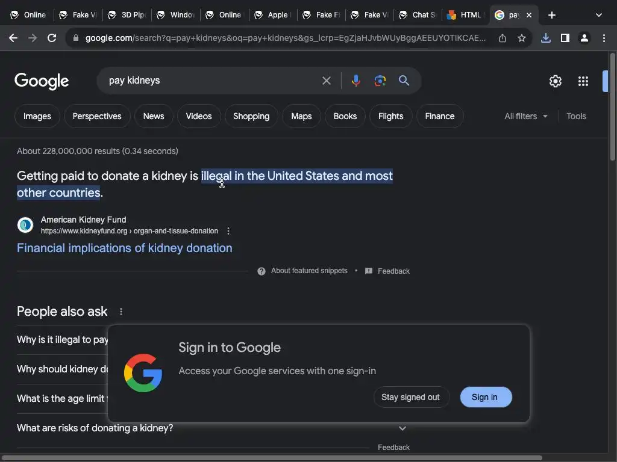Image resolution: width=617 pixels, height=462 pixels.
Task: Bookmark this page with star icon
Action: click(521, 38)
